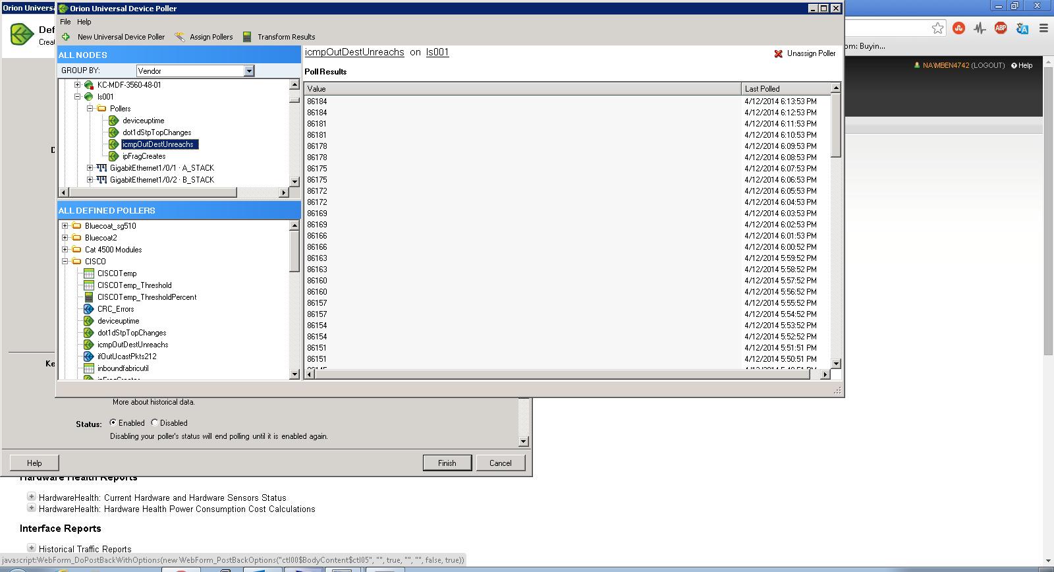The image size is (1054, 572).
Task: Click the red X Unassign icon
Action: point(778,53)
